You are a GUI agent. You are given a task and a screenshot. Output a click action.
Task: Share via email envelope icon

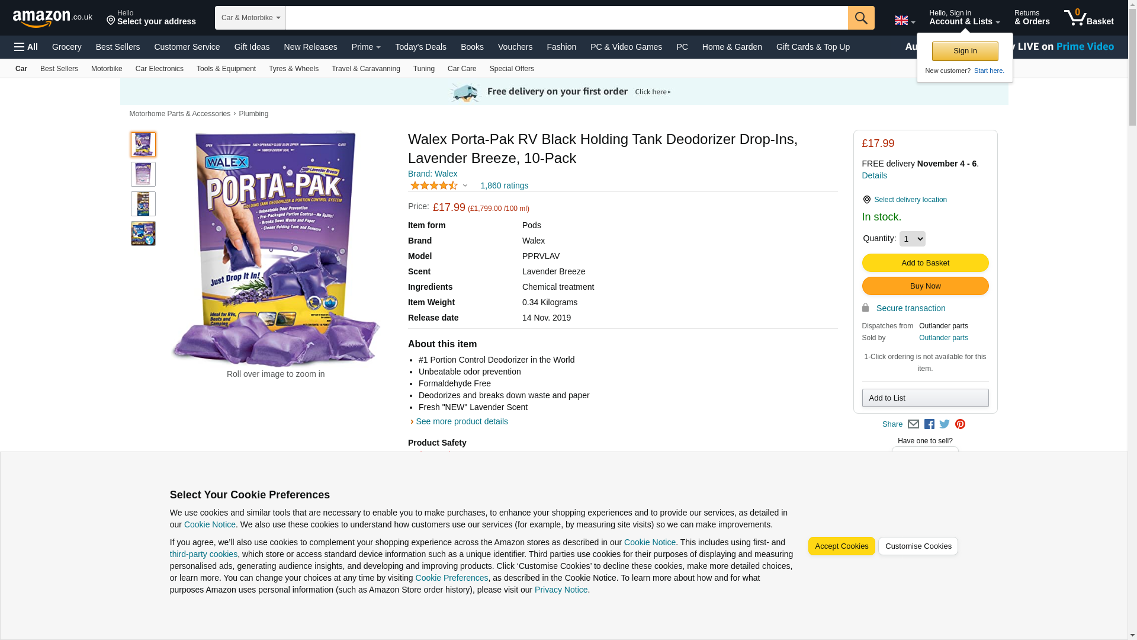pyautogui.click(x=913, y=424)
